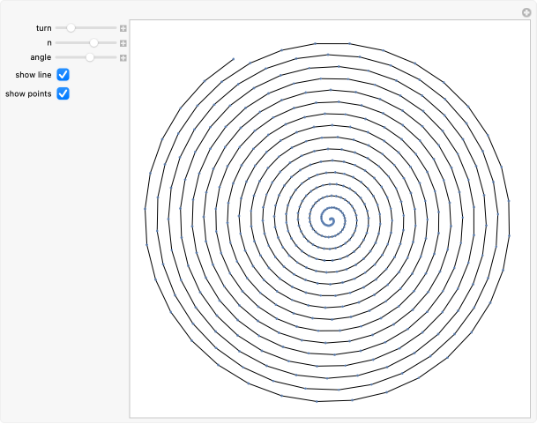
Task: Expand the turn slider controls
Action: (x=123, y=28)
